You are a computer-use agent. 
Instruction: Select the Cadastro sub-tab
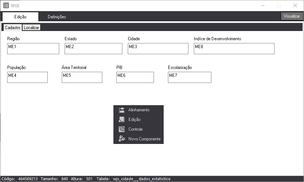coord(13,28)
